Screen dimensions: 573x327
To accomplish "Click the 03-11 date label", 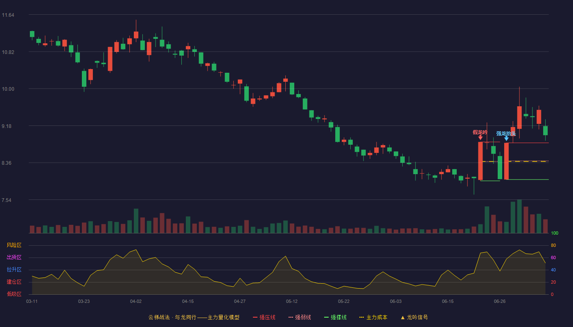I will [x=32, y=301].
